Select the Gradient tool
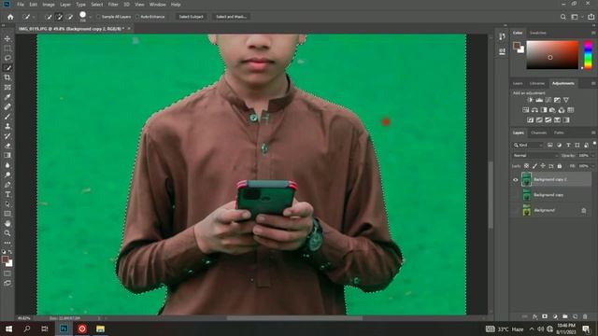This screenshot has width=598, height=336. pyautogui.click(x=7, y=156)
